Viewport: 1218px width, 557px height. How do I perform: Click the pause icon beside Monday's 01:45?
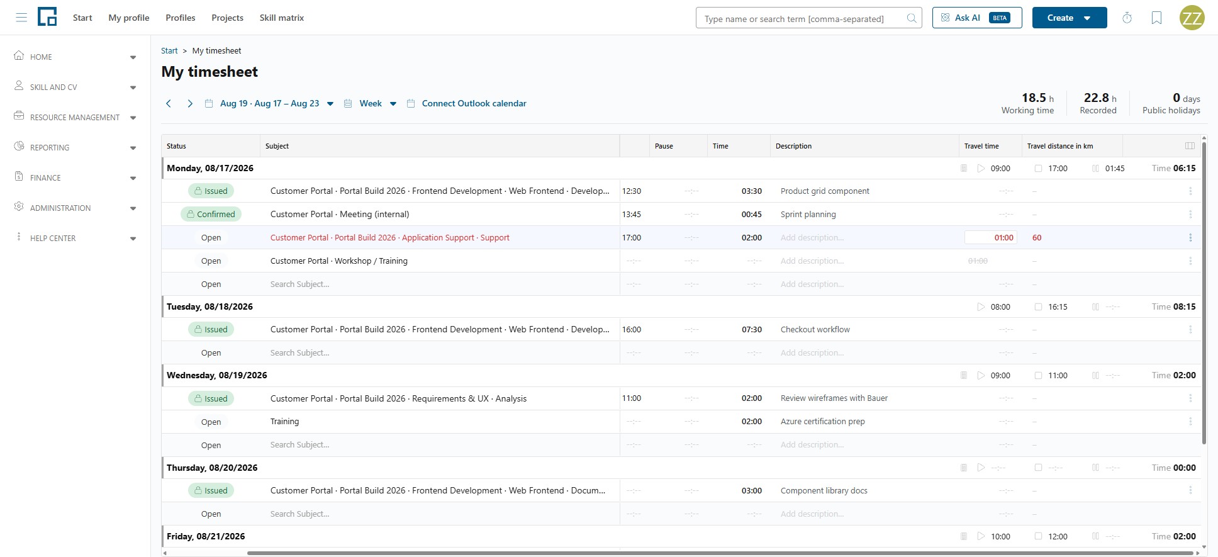(x=1095, y=168)
